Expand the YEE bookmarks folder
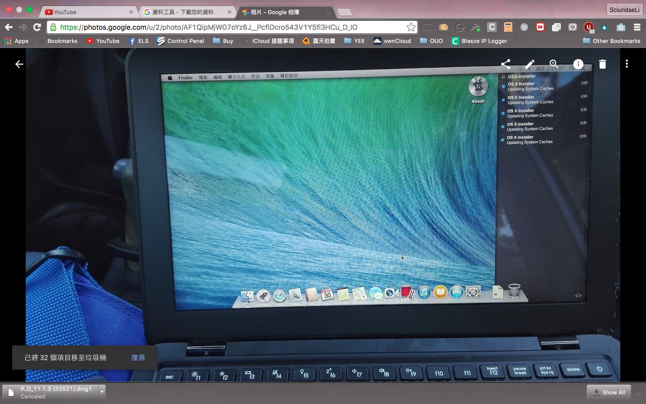Image resolution: width=646 pixels, height=404 pixels. click(x=354, y=41)
